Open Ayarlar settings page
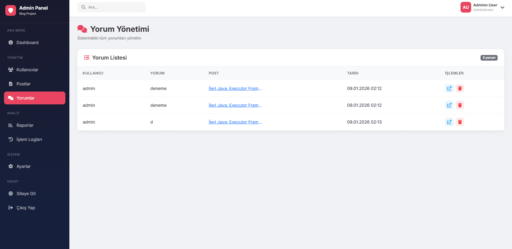512x249 pixels. point(23,166)
